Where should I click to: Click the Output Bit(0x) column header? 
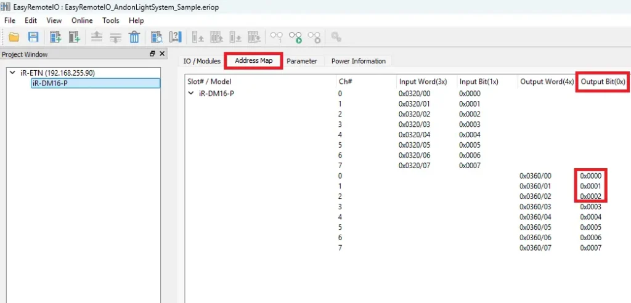coord(603,82)
